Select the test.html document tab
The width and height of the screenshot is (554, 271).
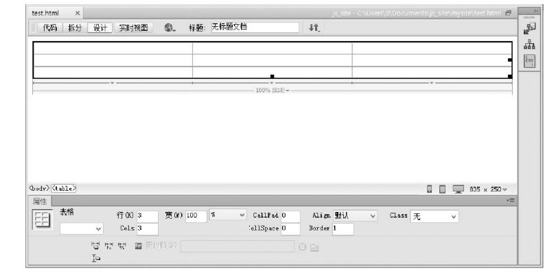[x=45, y=14]
